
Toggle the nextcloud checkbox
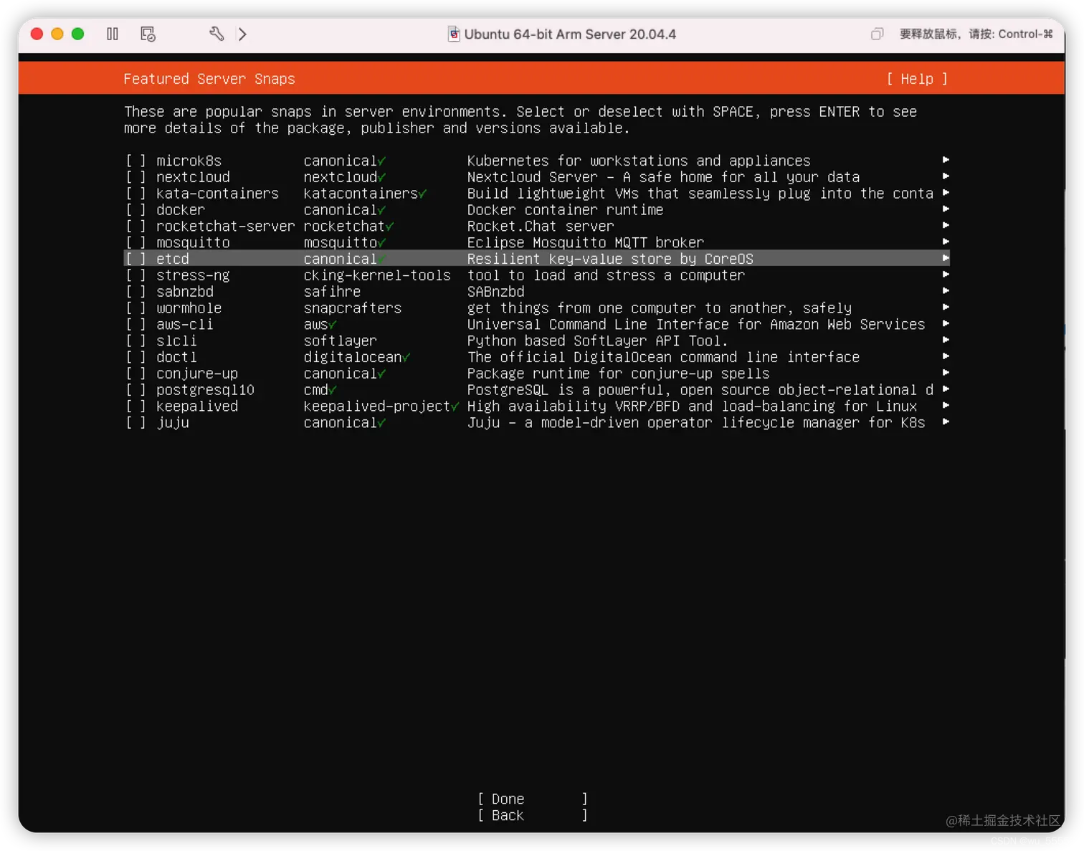(135, 177)
